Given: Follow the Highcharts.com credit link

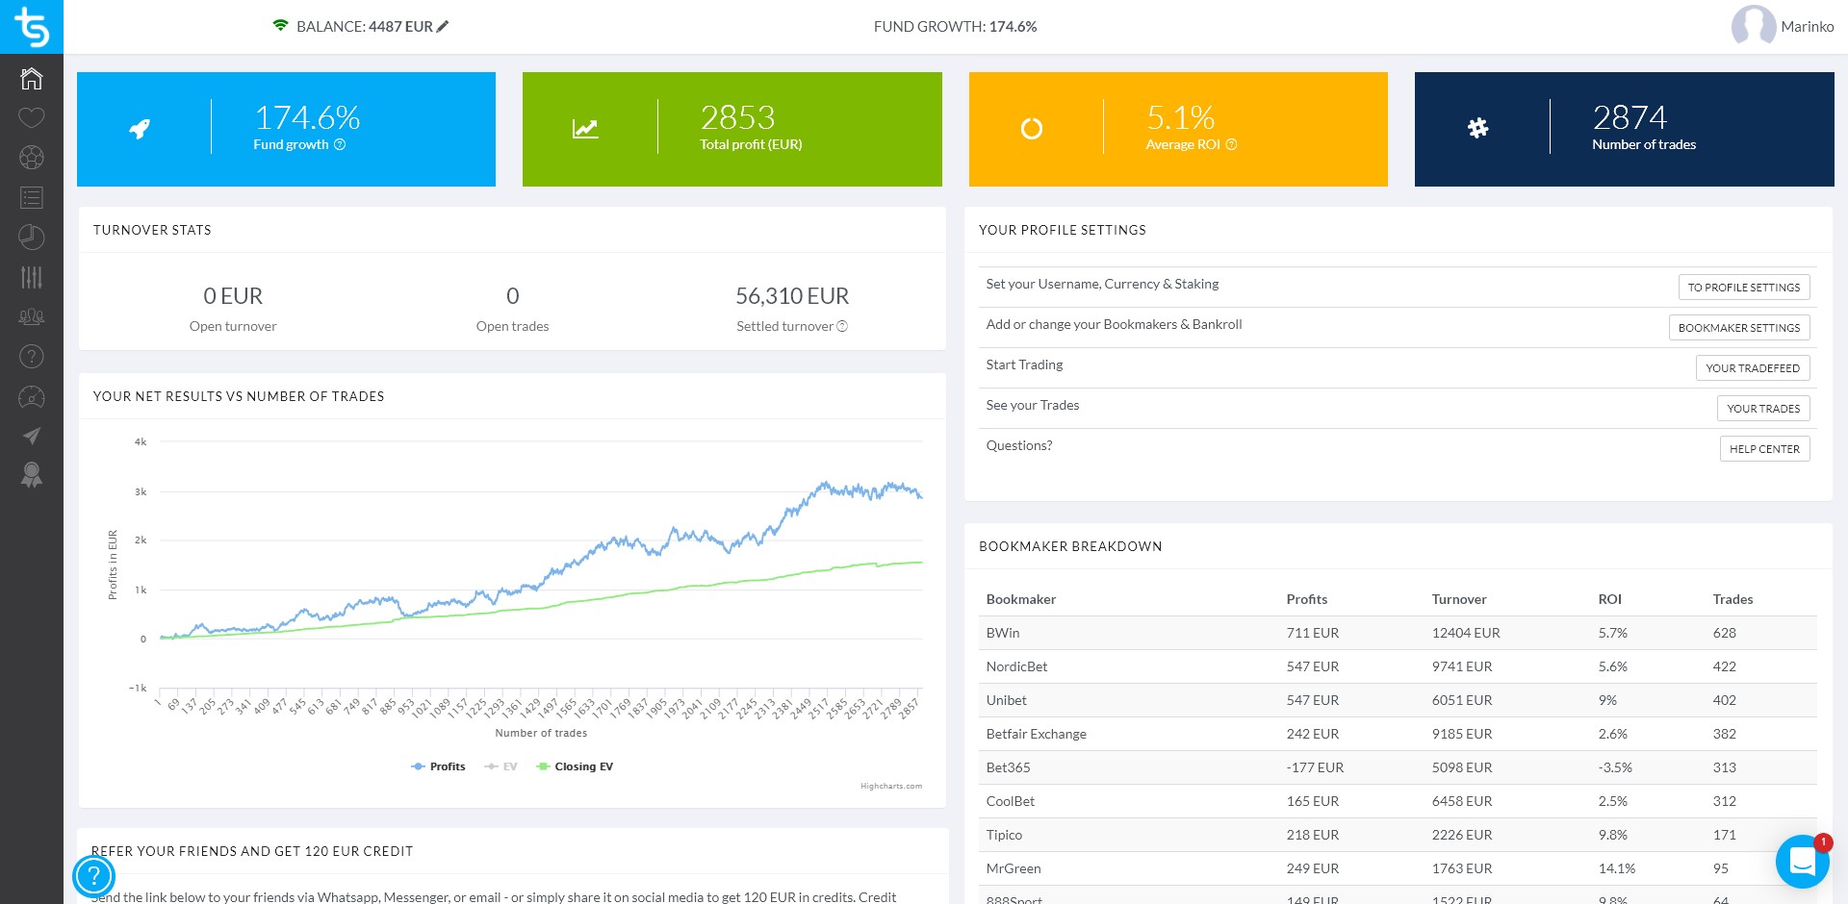Looking at the screenshot, I should 891,786.
